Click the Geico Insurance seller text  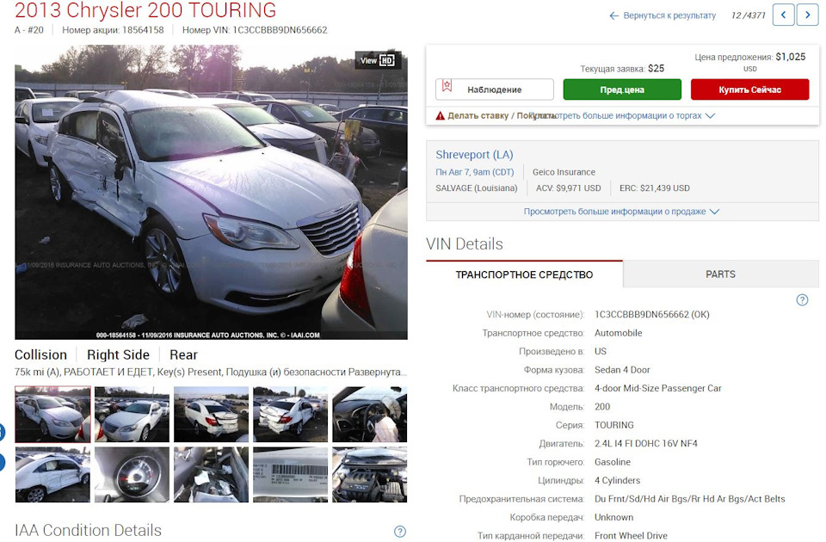coord(564,172)
